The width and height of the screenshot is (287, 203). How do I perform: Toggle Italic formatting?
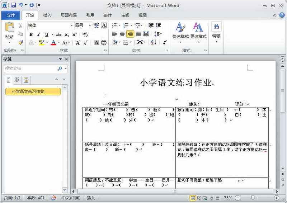click(x=39, y=34)
